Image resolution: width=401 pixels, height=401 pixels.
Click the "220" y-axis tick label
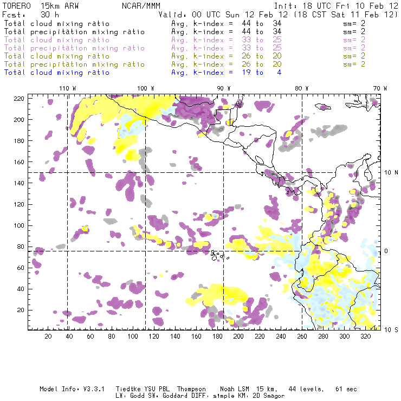[19, 99]
